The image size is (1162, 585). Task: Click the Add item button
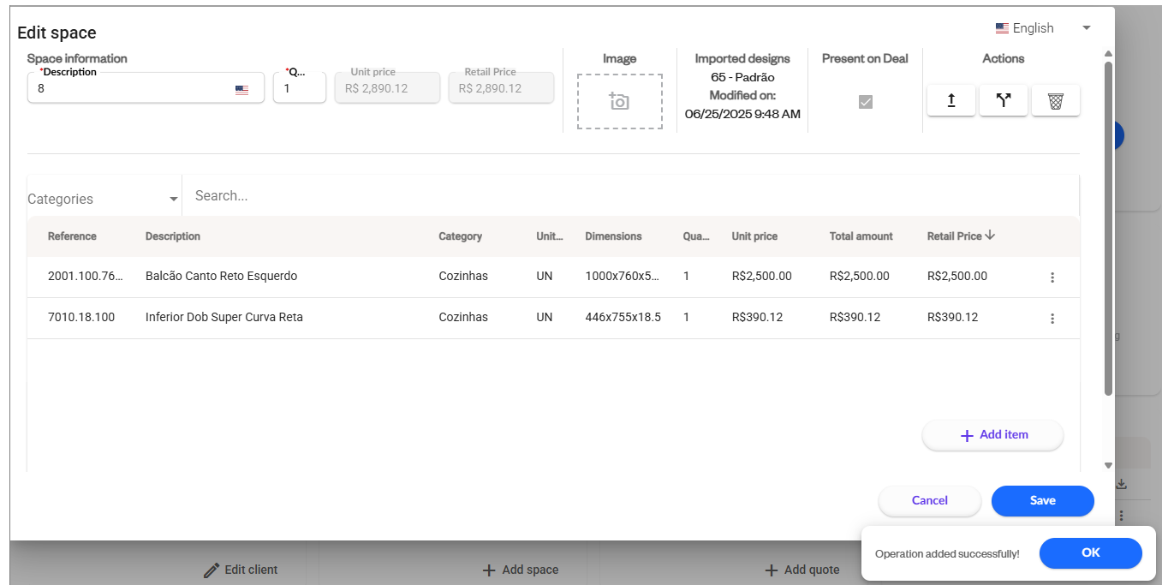992,435
